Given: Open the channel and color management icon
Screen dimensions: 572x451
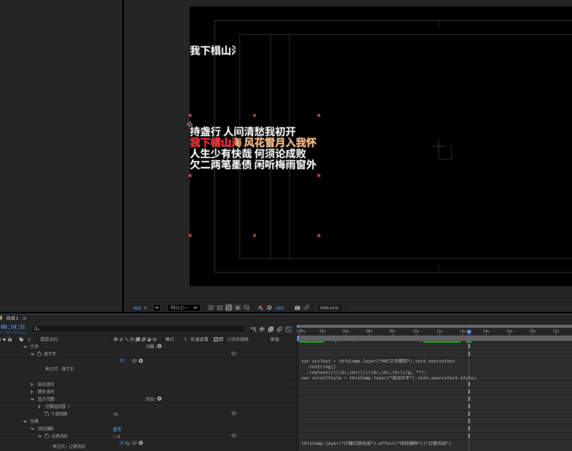Looking at the screenshot, I should 260,308.
